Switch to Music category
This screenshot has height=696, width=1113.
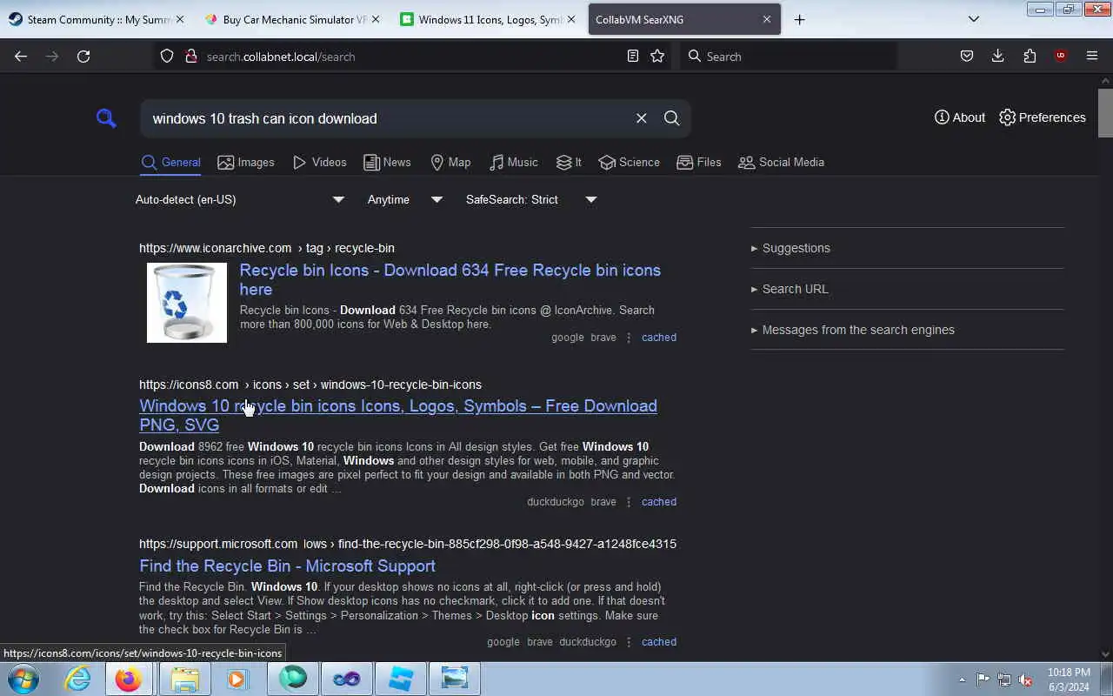(513, 162)
